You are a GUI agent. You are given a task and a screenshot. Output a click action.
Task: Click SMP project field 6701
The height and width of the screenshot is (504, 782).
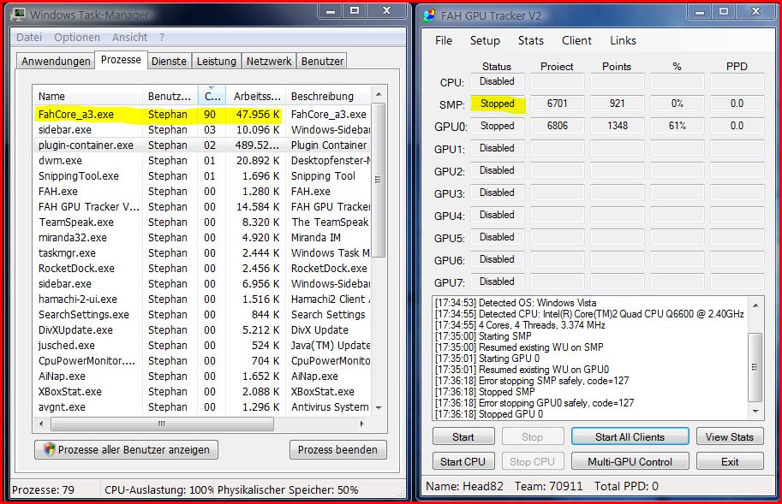pyautogui.click(x=557, y=104)
